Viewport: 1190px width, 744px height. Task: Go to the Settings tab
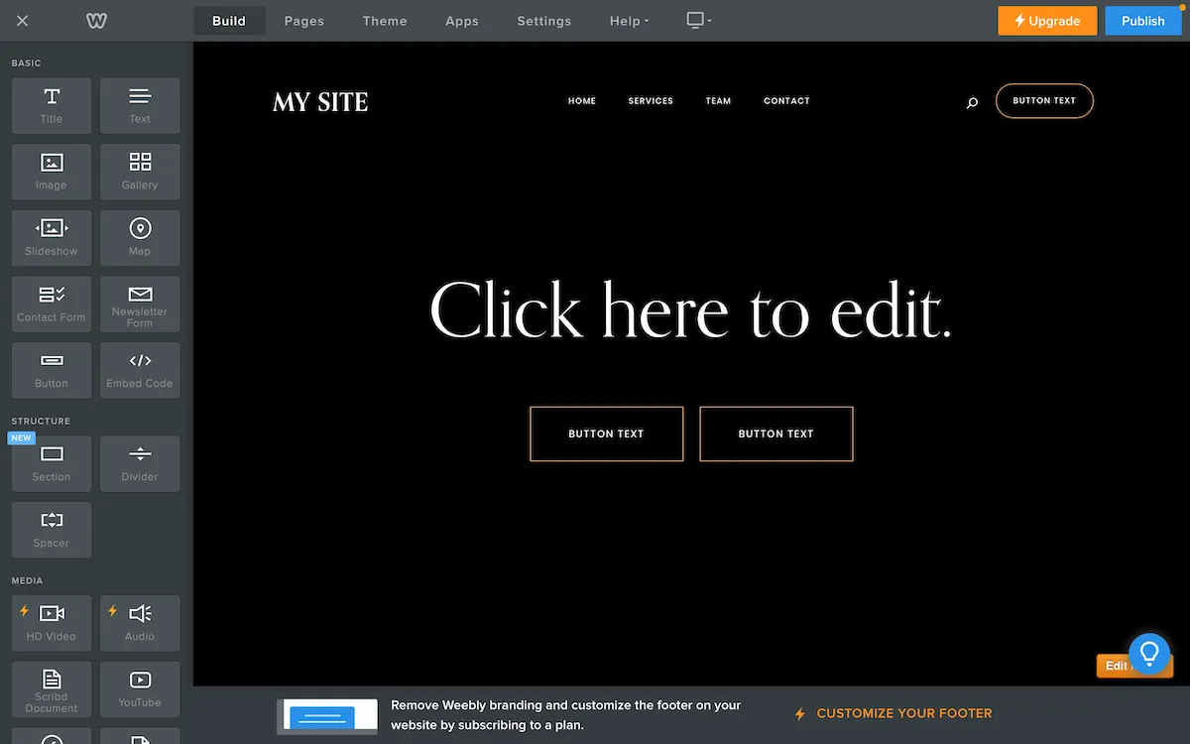point(544,21)
